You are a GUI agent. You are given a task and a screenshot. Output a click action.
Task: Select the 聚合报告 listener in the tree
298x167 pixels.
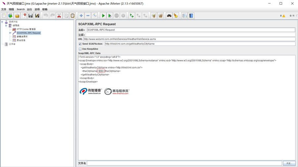(21, 40)
